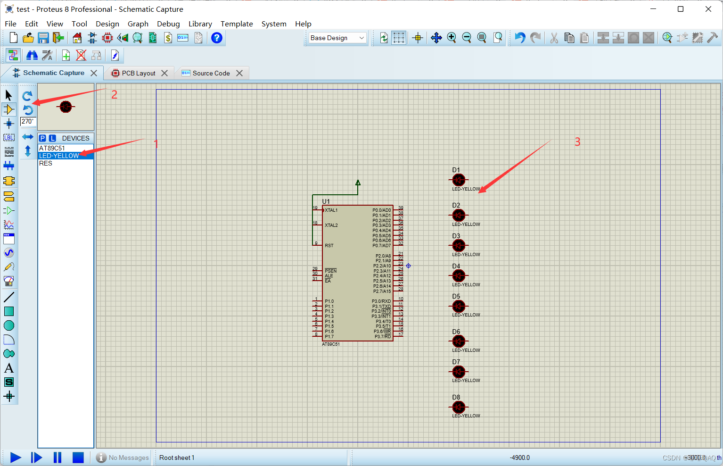Close the Schematic Capture tab

[94, 73]
